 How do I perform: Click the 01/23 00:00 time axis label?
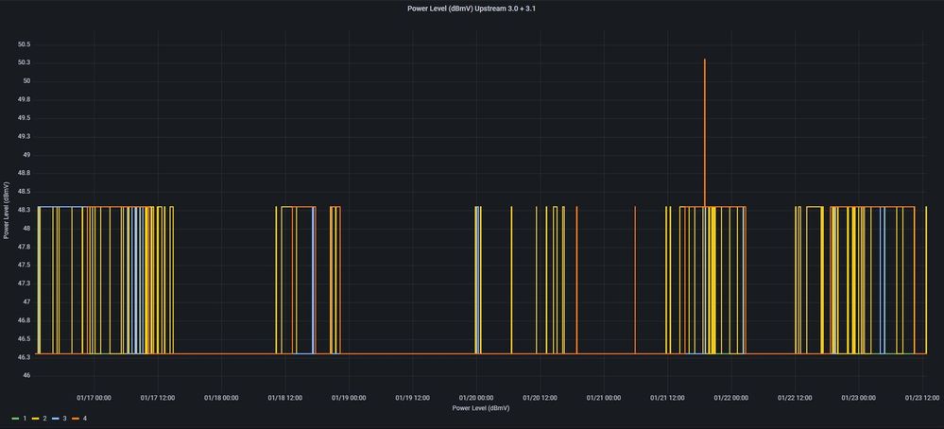(859, 398)
